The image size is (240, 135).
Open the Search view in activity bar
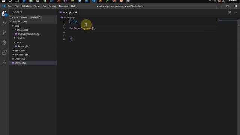[4, 23]
